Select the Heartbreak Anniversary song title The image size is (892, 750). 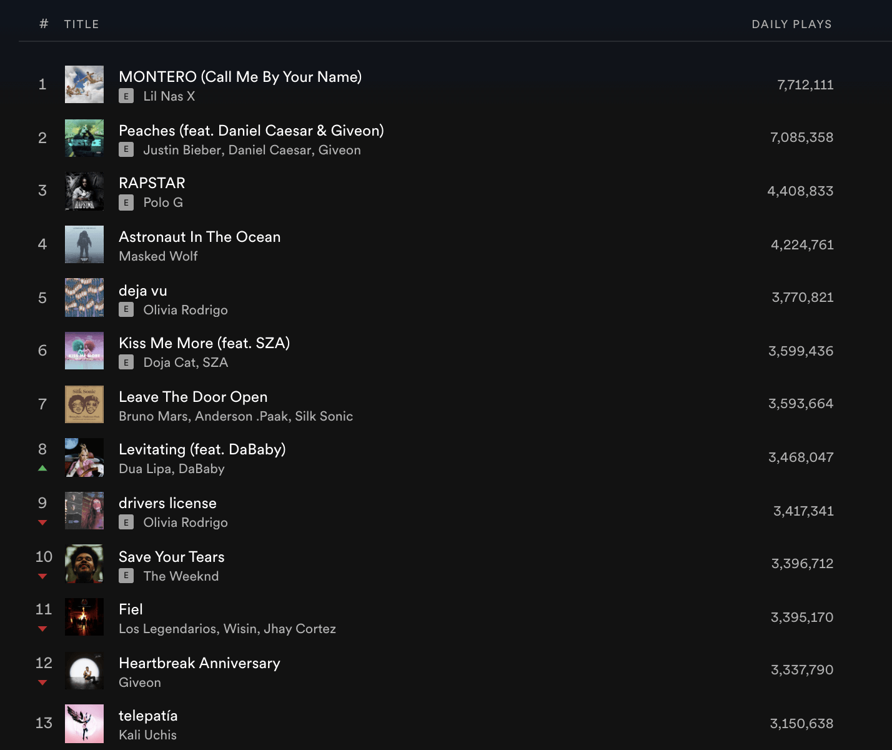[199, 663]
